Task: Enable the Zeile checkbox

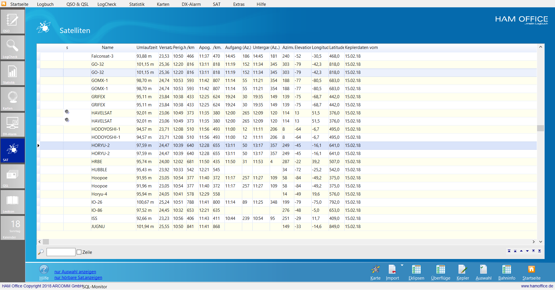Action: click(x=79, y=252)
